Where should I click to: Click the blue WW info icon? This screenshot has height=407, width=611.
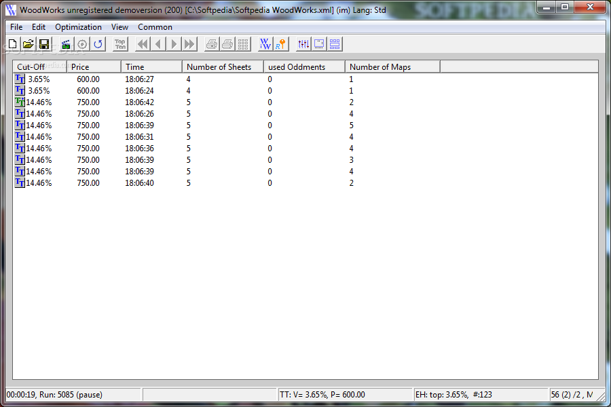click(265, 44)
